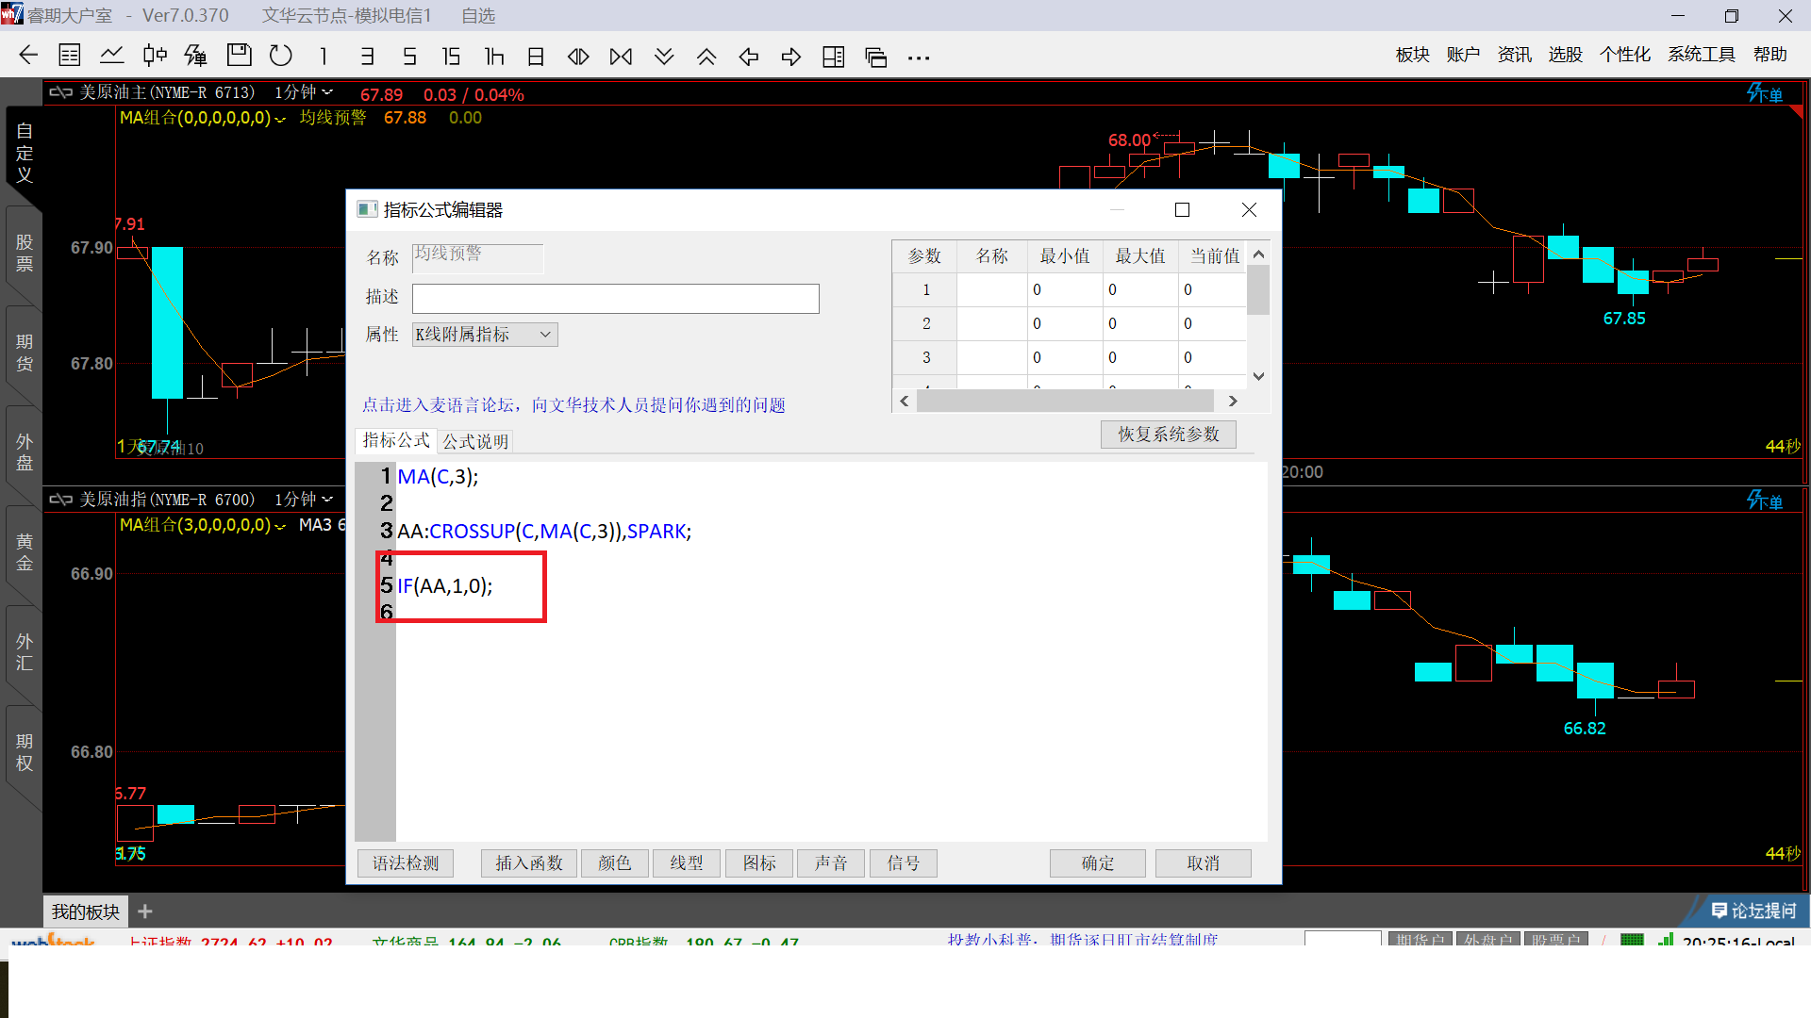This screenshot has height=1018, width=1811.
Task: Expand the 1分钟 period dropdown on 美原油主
Action: (327, 92)
